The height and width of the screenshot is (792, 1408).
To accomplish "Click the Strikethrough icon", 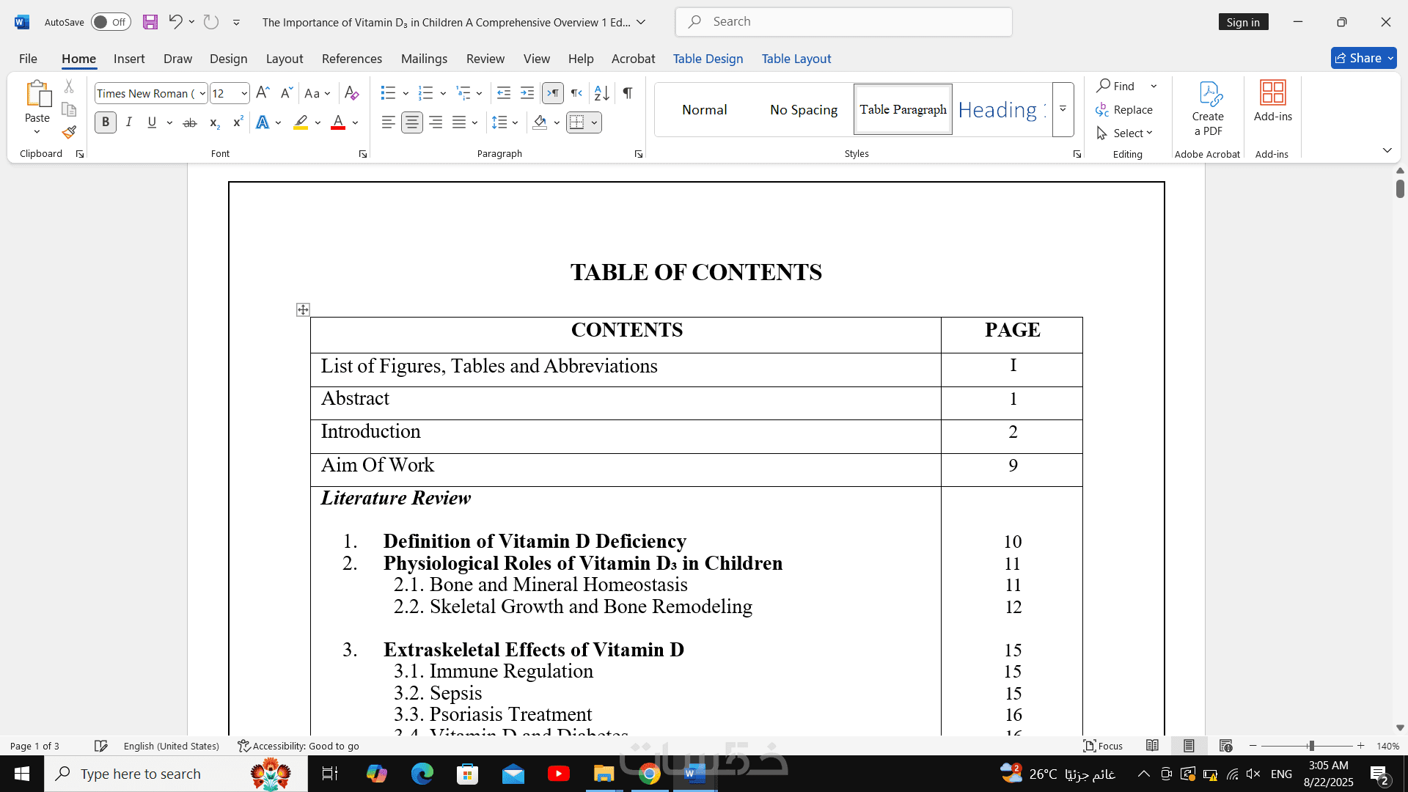I will pyautogui.click(x=190, y=122).
